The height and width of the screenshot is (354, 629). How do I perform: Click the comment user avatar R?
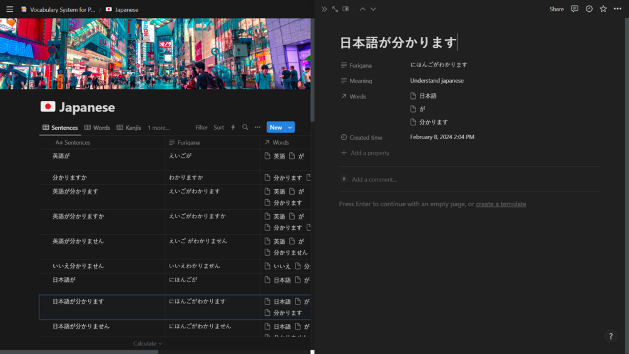pos(344,179)
